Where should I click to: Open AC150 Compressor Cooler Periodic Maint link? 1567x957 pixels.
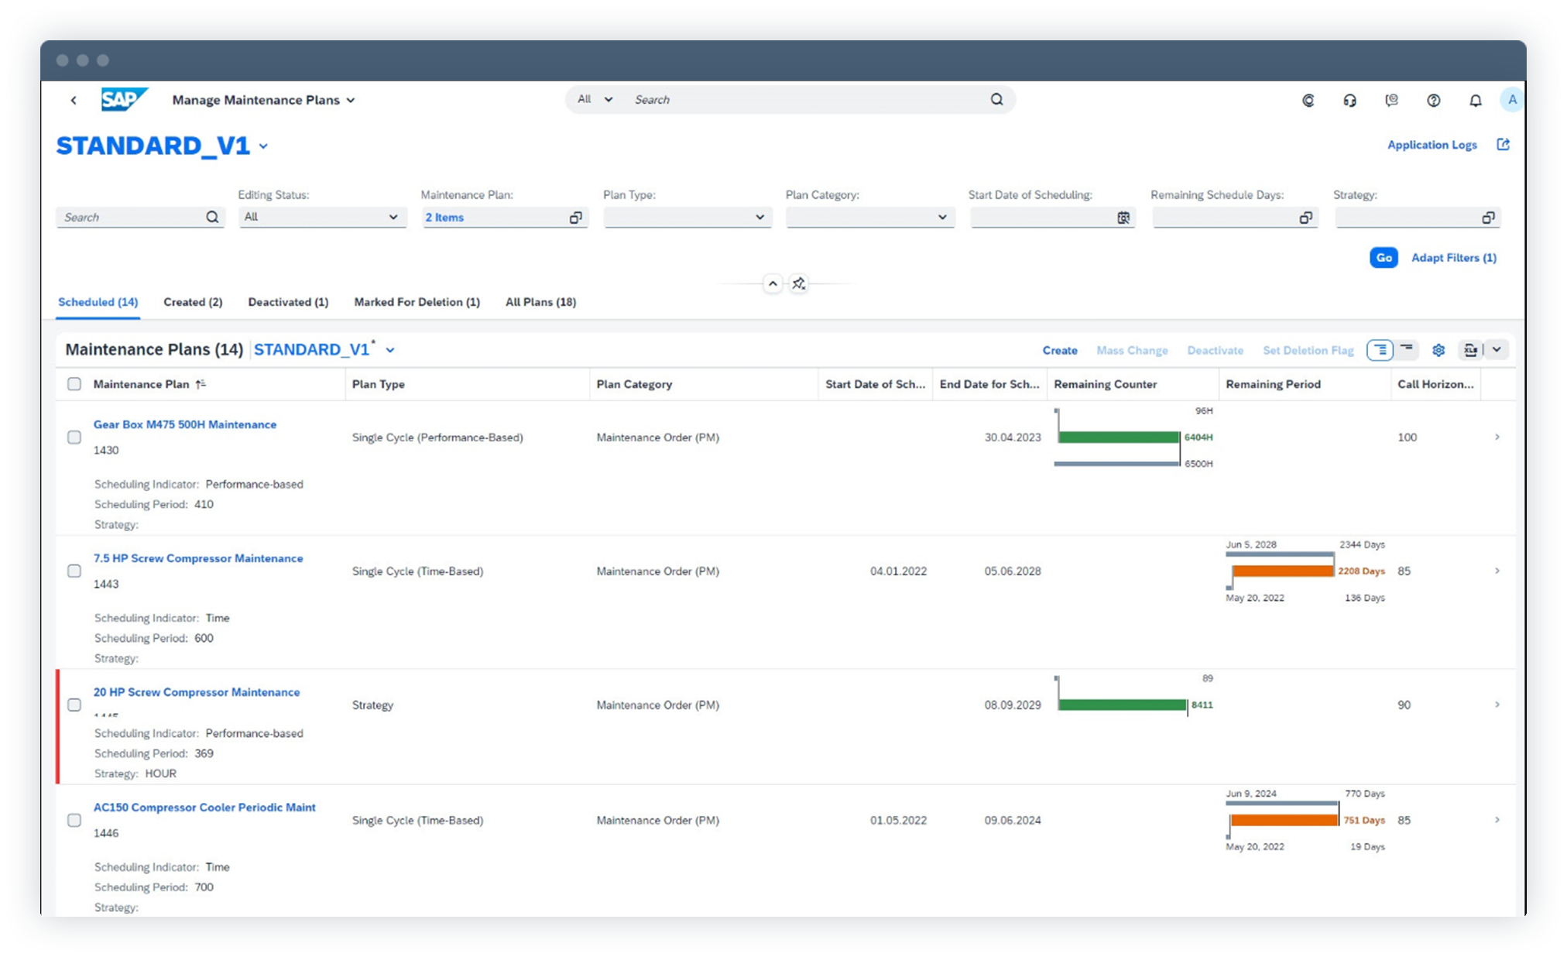point(204,807)
